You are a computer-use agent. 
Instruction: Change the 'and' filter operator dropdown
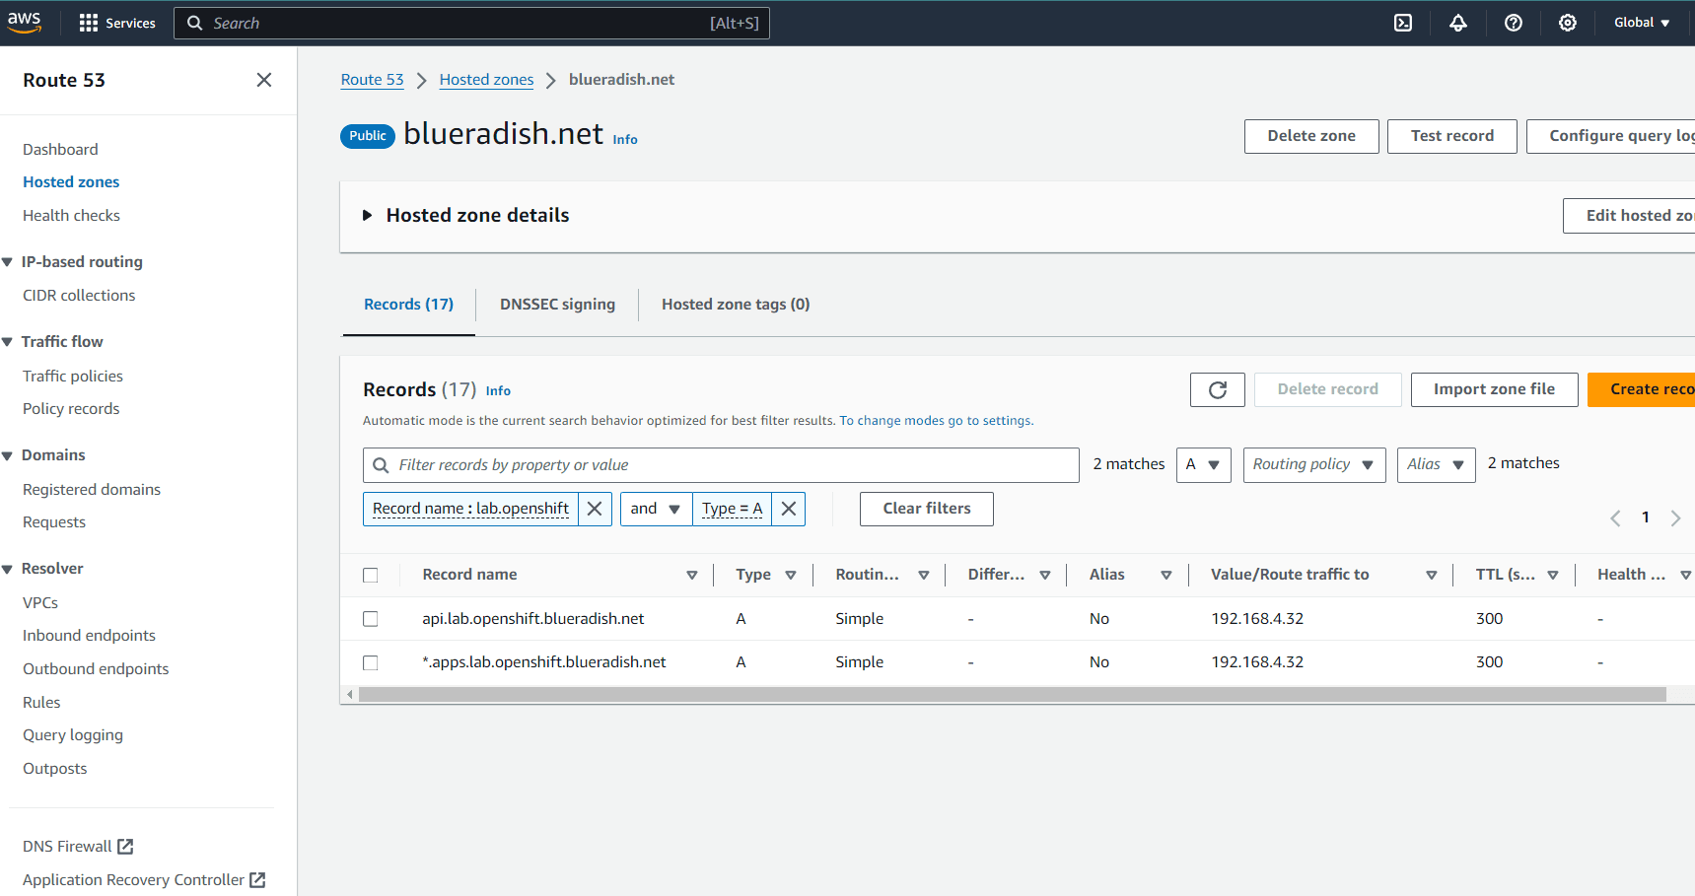coord(656,509)
